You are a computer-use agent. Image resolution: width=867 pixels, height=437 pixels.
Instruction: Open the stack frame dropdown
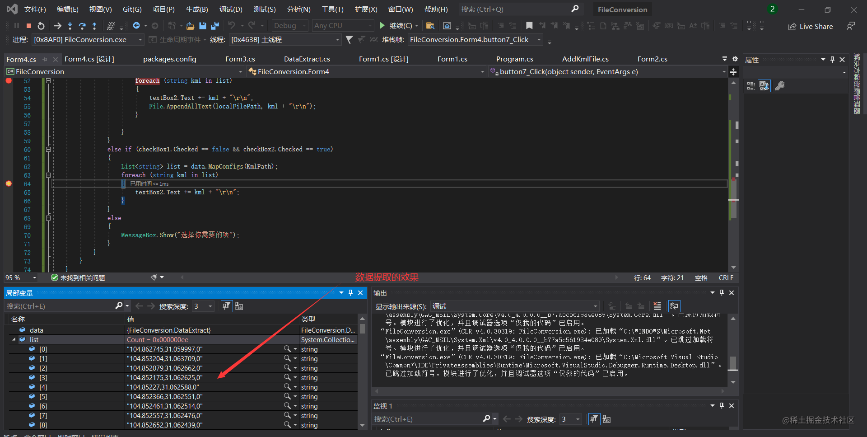click(x=475, y=40)
